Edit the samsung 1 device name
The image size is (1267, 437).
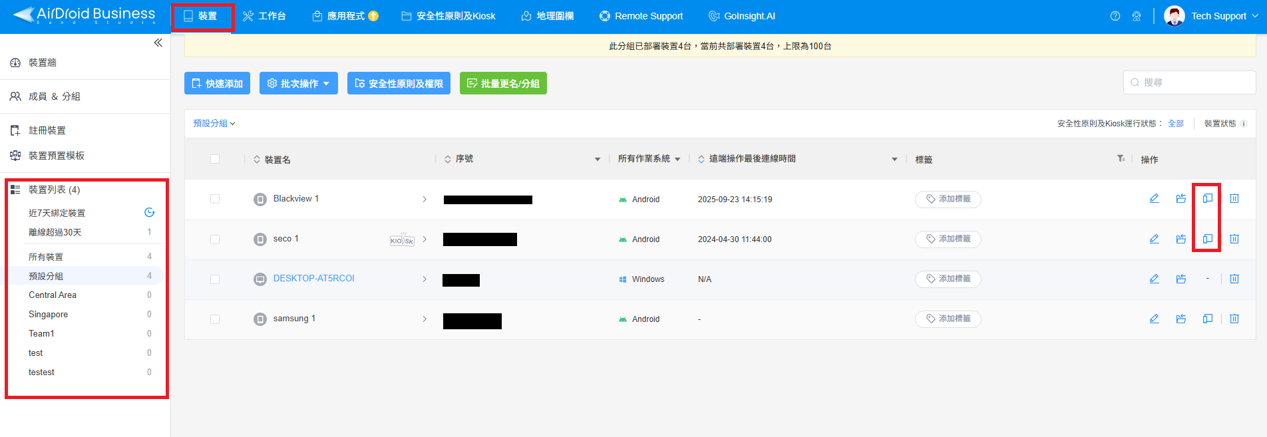click(x=1155, y=319)
